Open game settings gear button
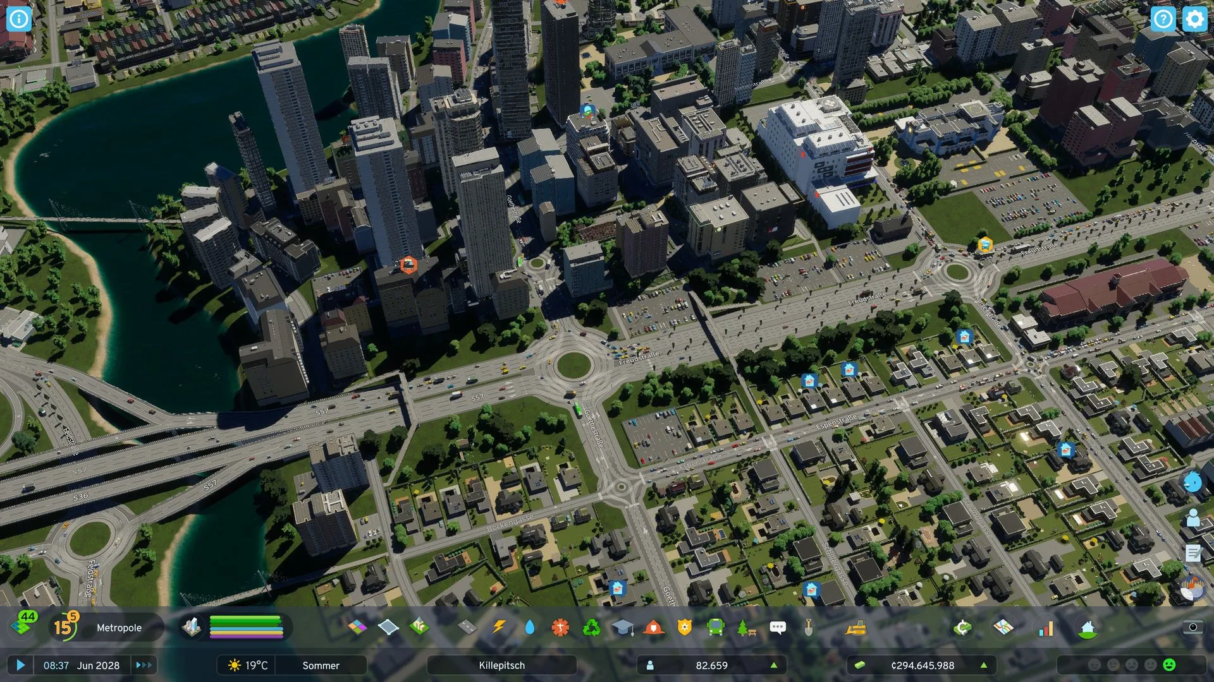This screenshot has width=1214, height=682. (x=1194, y=19)
